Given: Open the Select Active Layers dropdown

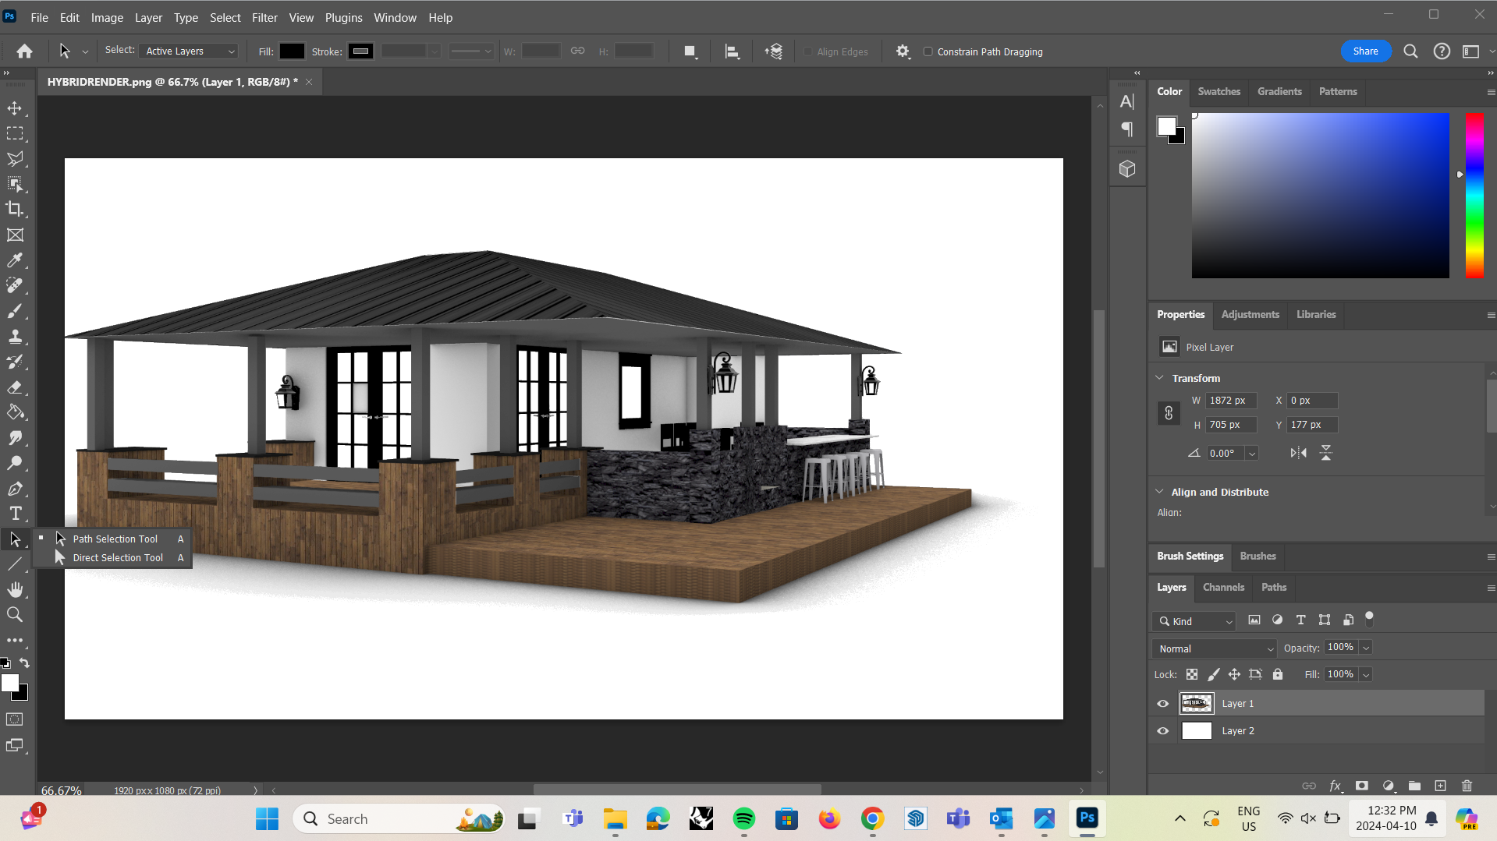Looking at the screenshot, I should (x=189, y=51).
